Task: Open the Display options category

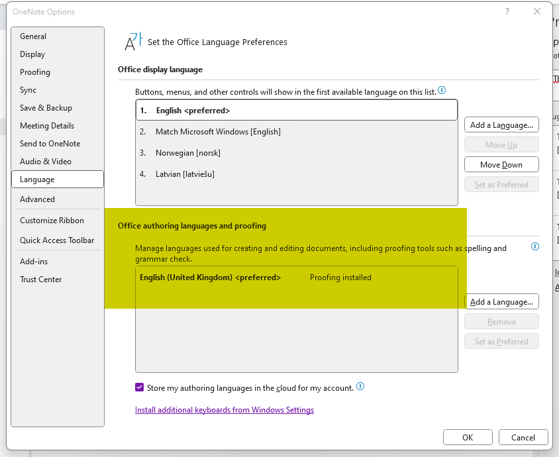Action: tap(58, 54)
